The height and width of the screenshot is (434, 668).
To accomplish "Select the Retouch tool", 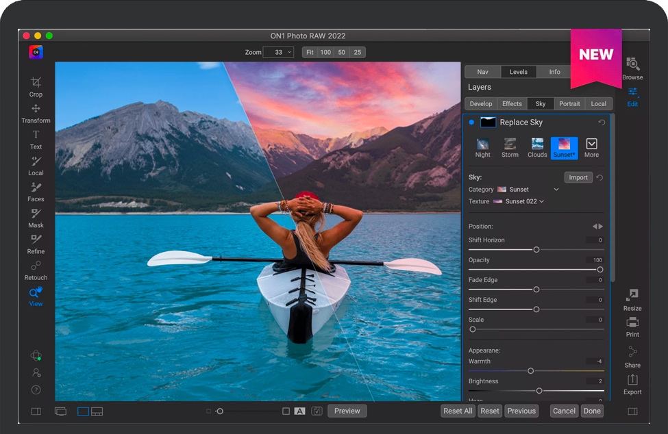I will (x=36, y=269).
